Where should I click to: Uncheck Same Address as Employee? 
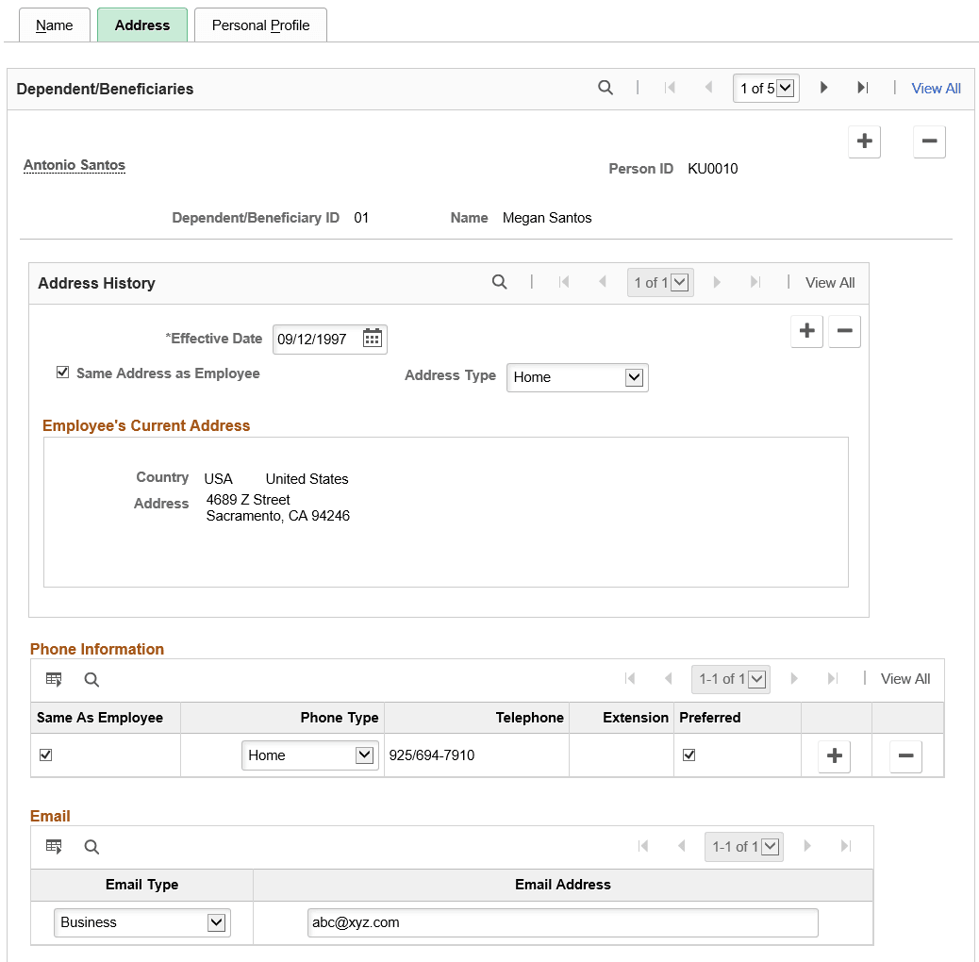pos(62,372)
